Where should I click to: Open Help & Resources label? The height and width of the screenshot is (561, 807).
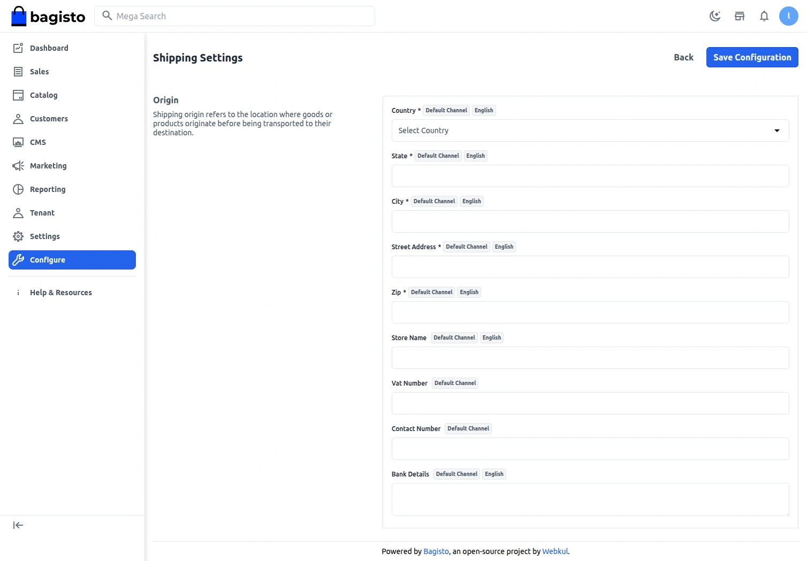(61, 293)
